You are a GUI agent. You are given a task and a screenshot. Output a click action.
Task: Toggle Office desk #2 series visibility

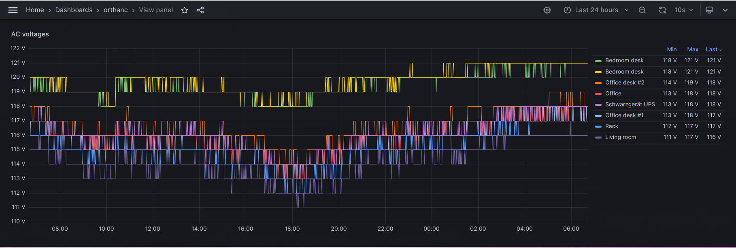(x=624, y=82)
